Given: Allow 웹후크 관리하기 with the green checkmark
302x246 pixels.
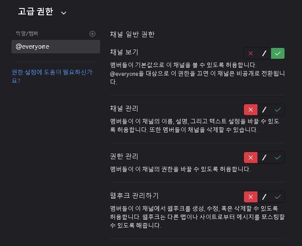Looking at the screenshot, I should [278, 197].
